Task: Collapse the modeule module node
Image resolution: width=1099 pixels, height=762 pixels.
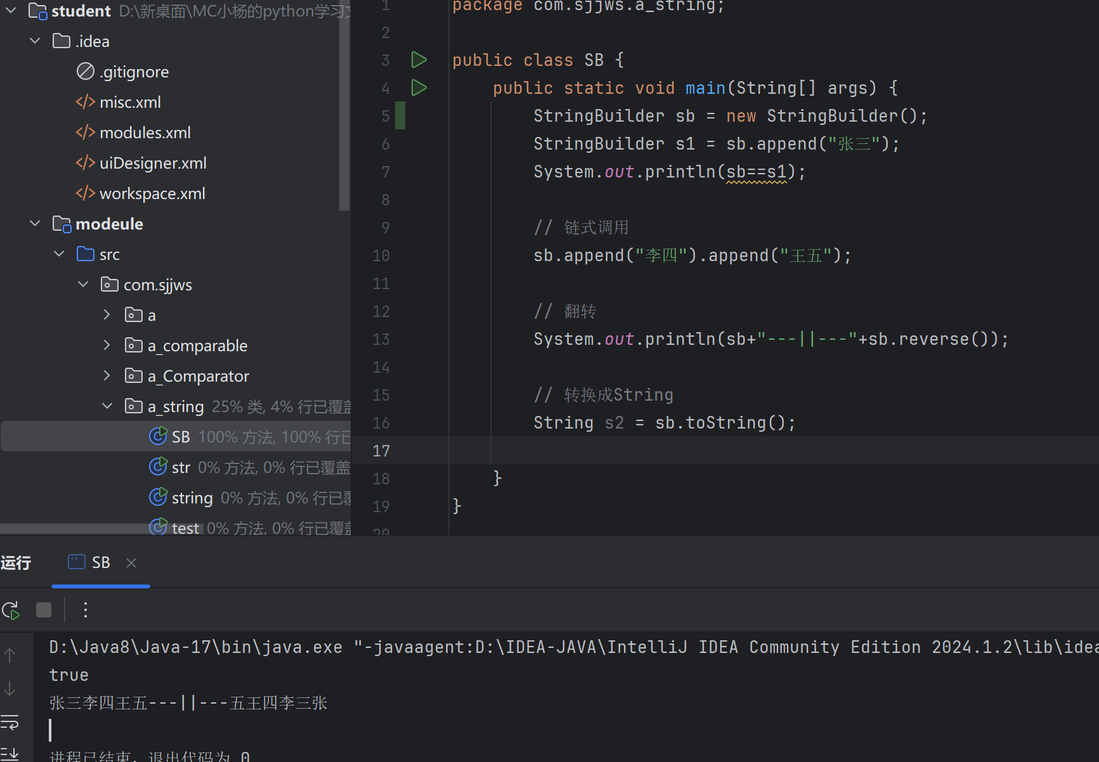Action: 36,224
